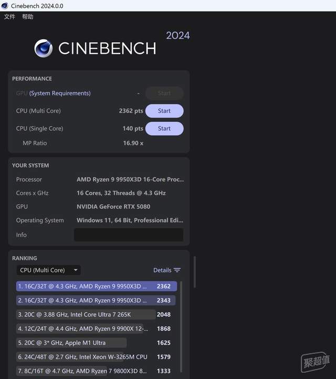
Task: Click the Cinebench title bar app icon
Action: coord(5,6)
